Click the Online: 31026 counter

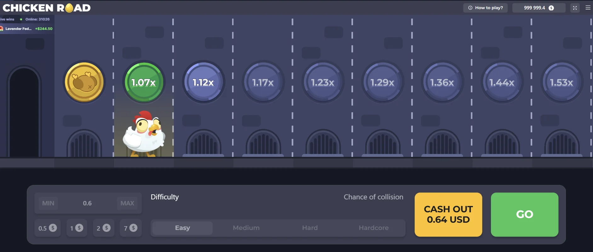pos(37,19)
